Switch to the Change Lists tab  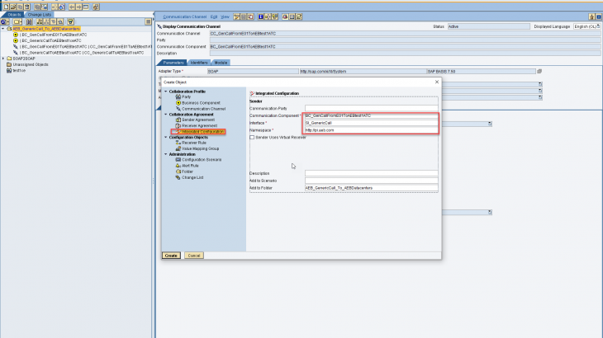pos(39,15)
